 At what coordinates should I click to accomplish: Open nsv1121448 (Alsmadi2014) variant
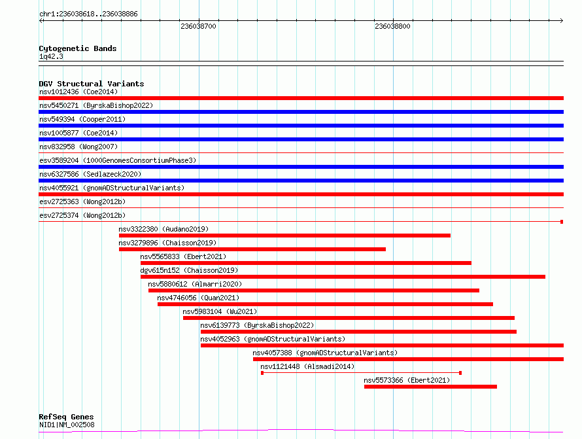click(x=307, y=366)
